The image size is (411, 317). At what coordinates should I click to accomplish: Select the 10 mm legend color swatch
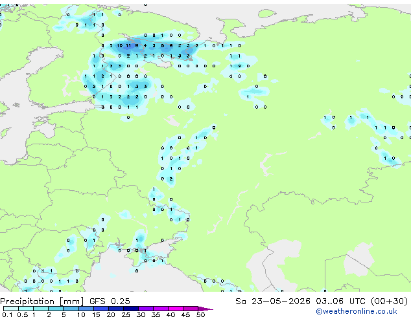pos(86,309)
